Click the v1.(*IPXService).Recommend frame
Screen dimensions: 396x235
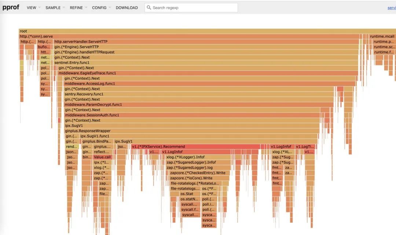point(195,147)
